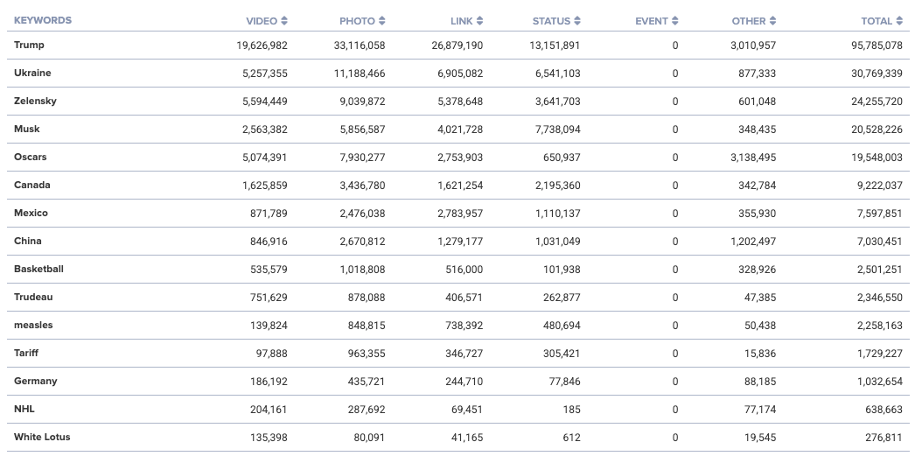Click the sort arrows next to EVENT
The image size is (922, 456).
click(675, 21)
